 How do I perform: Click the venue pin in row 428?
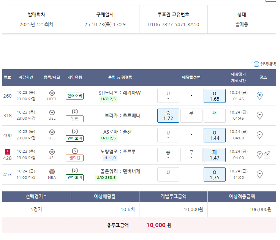259,155
